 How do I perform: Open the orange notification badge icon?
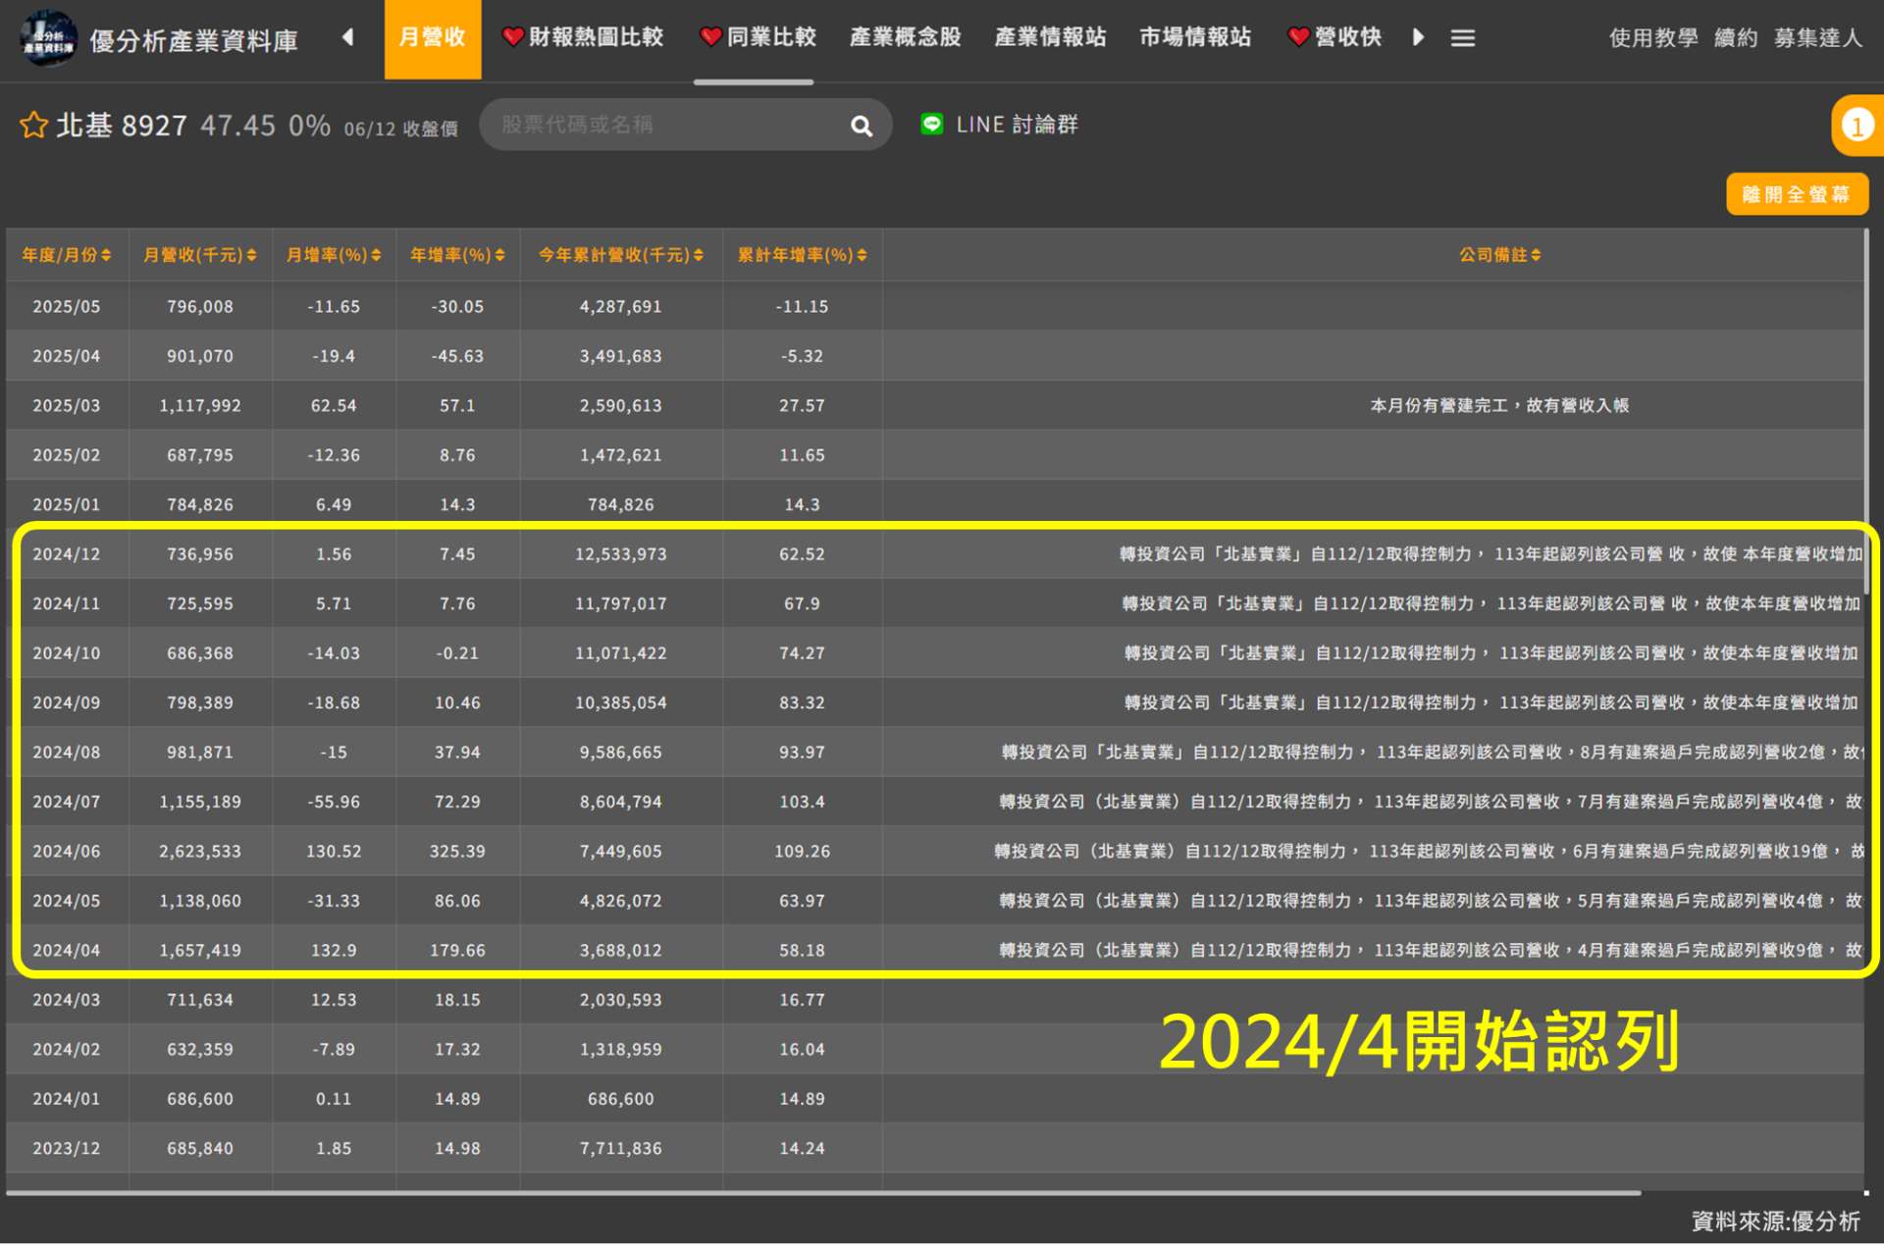tap(1857, 126)
